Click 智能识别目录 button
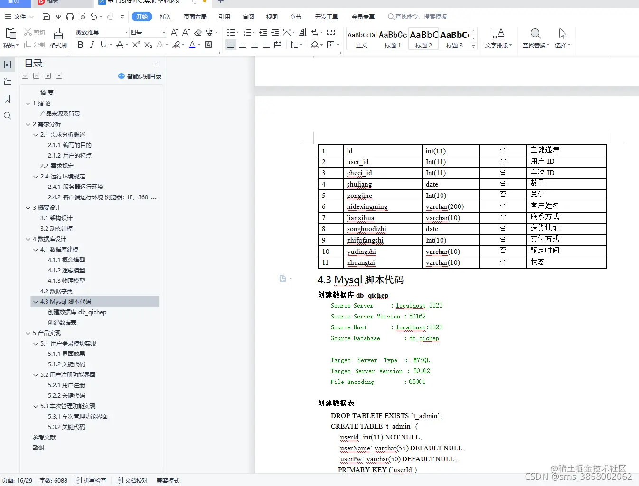Viewport: 639px width, 486px height. (140, 76)
